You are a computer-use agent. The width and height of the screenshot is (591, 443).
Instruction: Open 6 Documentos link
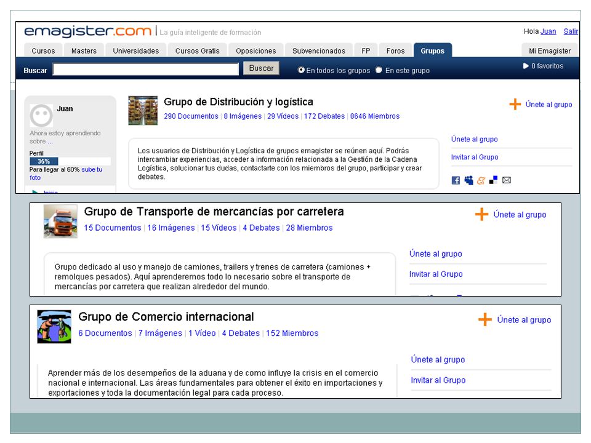coord(105,333)
